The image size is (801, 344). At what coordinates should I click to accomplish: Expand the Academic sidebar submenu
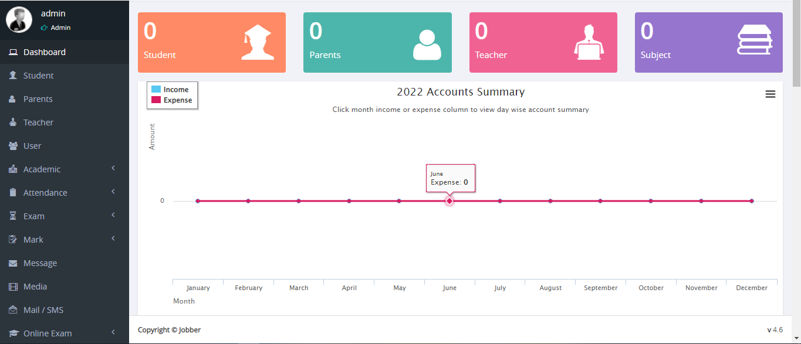tap(42, 169)
